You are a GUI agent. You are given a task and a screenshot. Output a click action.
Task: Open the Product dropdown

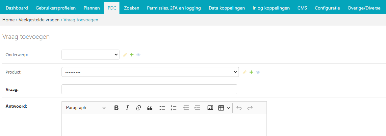pyautogui.click(x=150, y=72)
